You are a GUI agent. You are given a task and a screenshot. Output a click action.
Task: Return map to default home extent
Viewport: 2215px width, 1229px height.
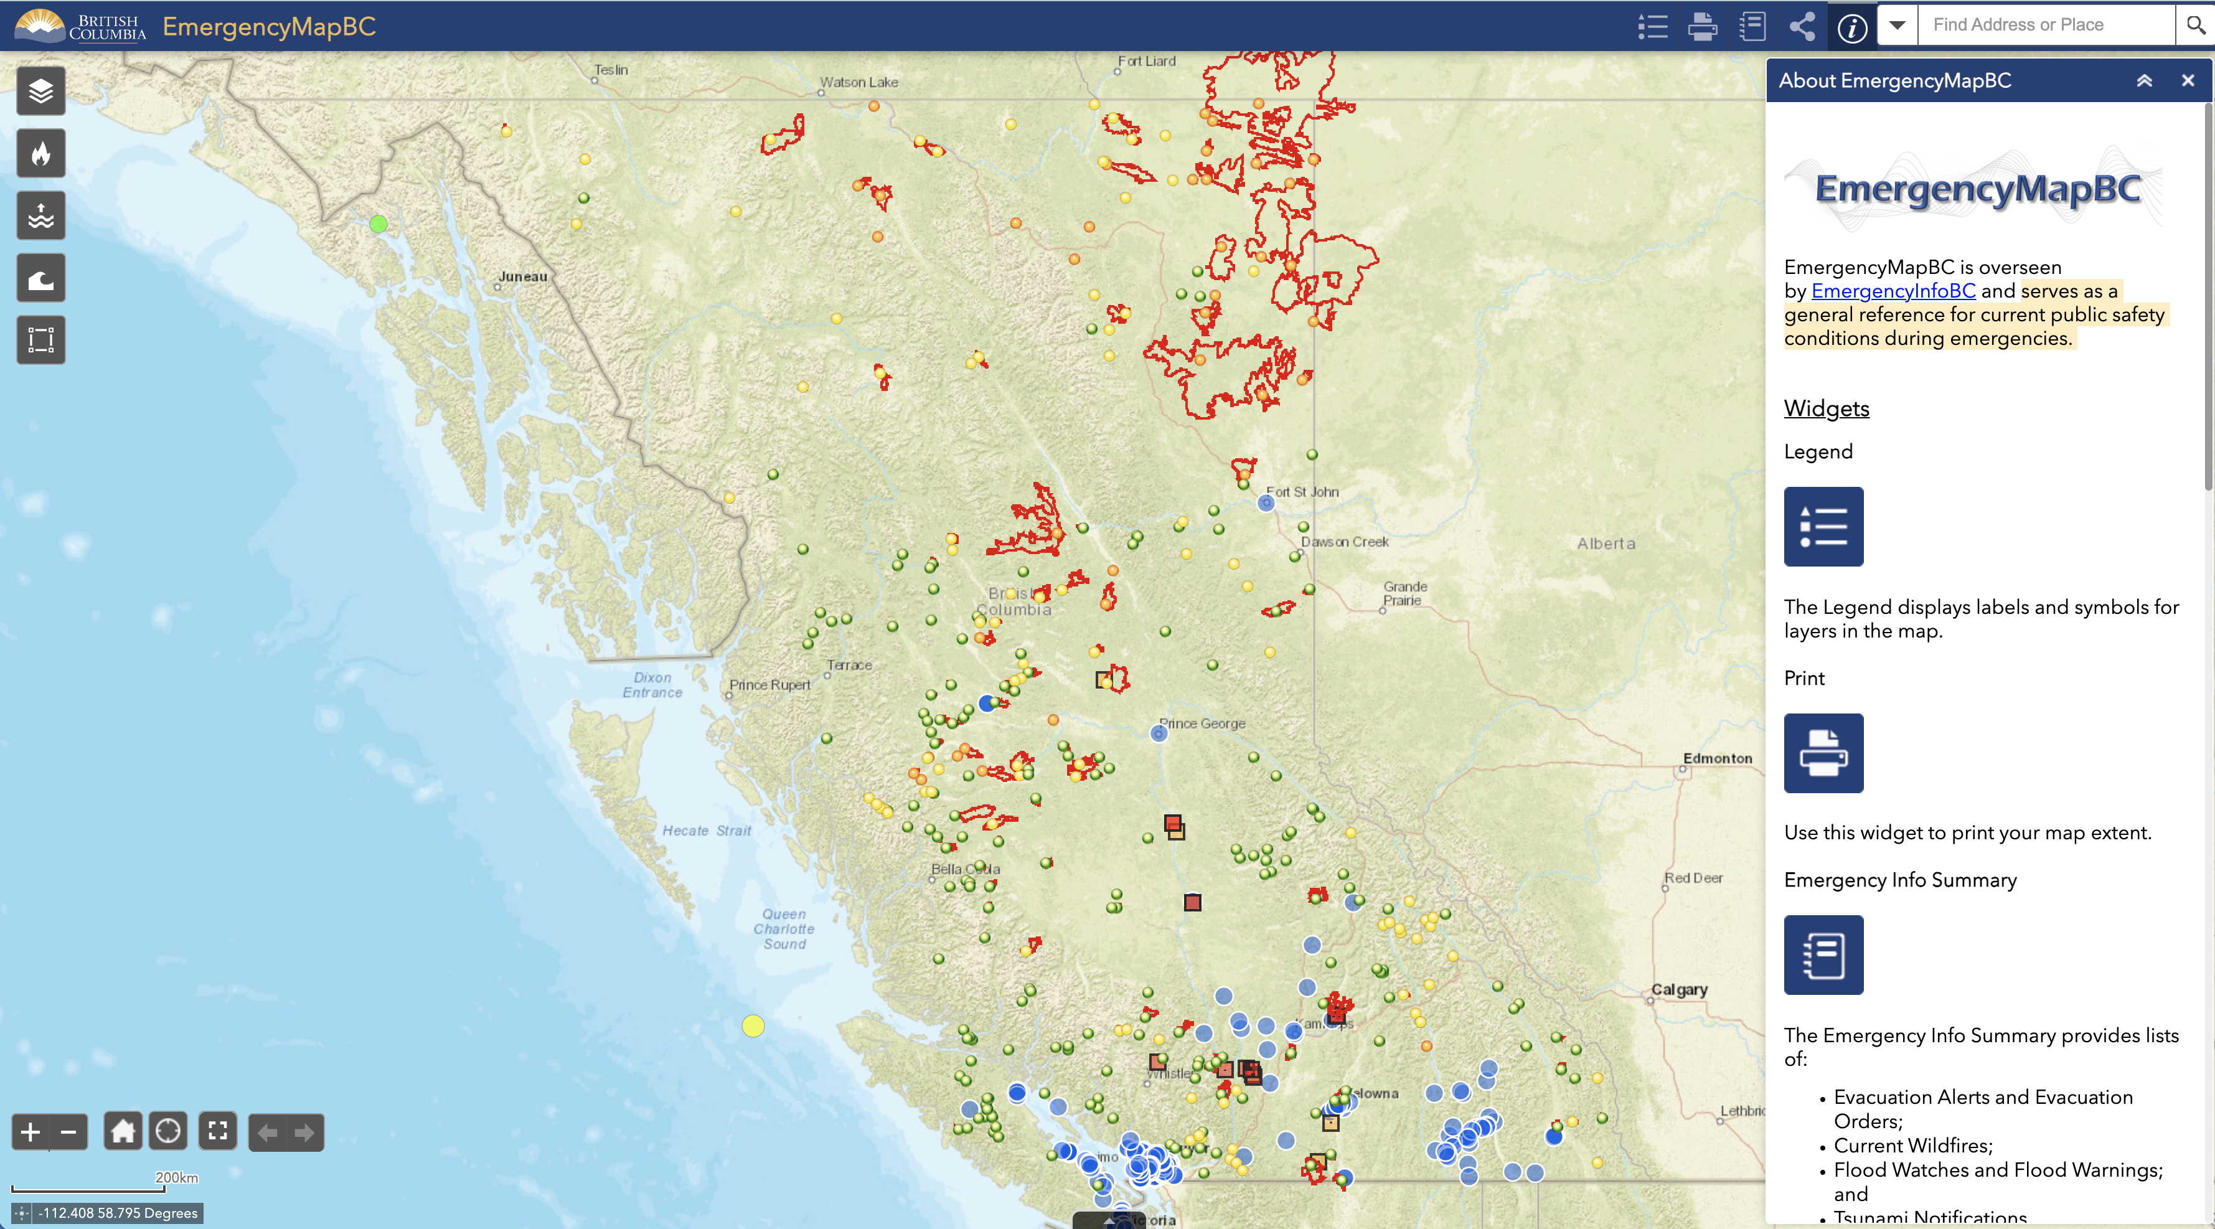122,1132
